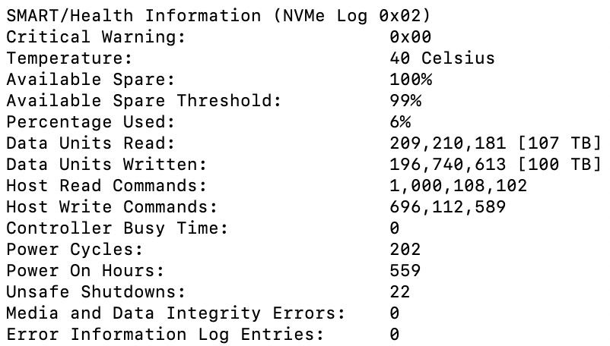Click the Critical Warning label
This screenshot has width=610, height=346.
tap(96, 36)
